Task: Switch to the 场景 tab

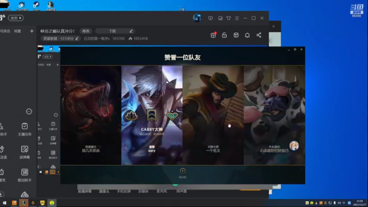Action: (x=17, y=31)
